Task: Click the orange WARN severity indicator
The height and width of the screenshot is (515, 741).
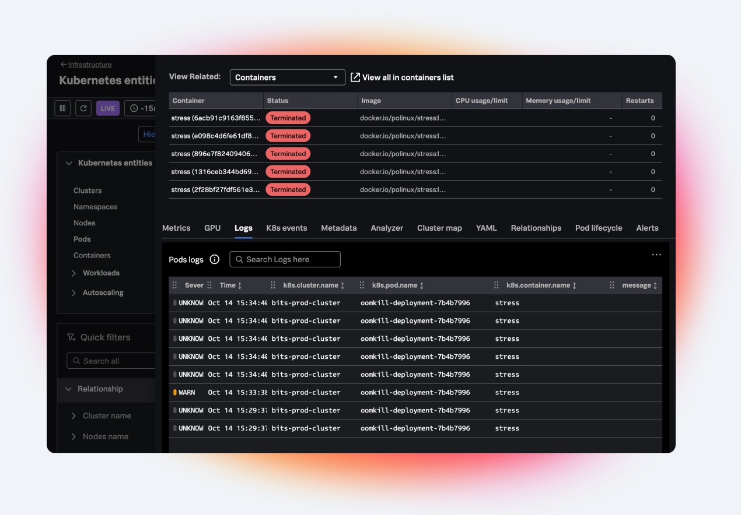Action: (175, 393)
